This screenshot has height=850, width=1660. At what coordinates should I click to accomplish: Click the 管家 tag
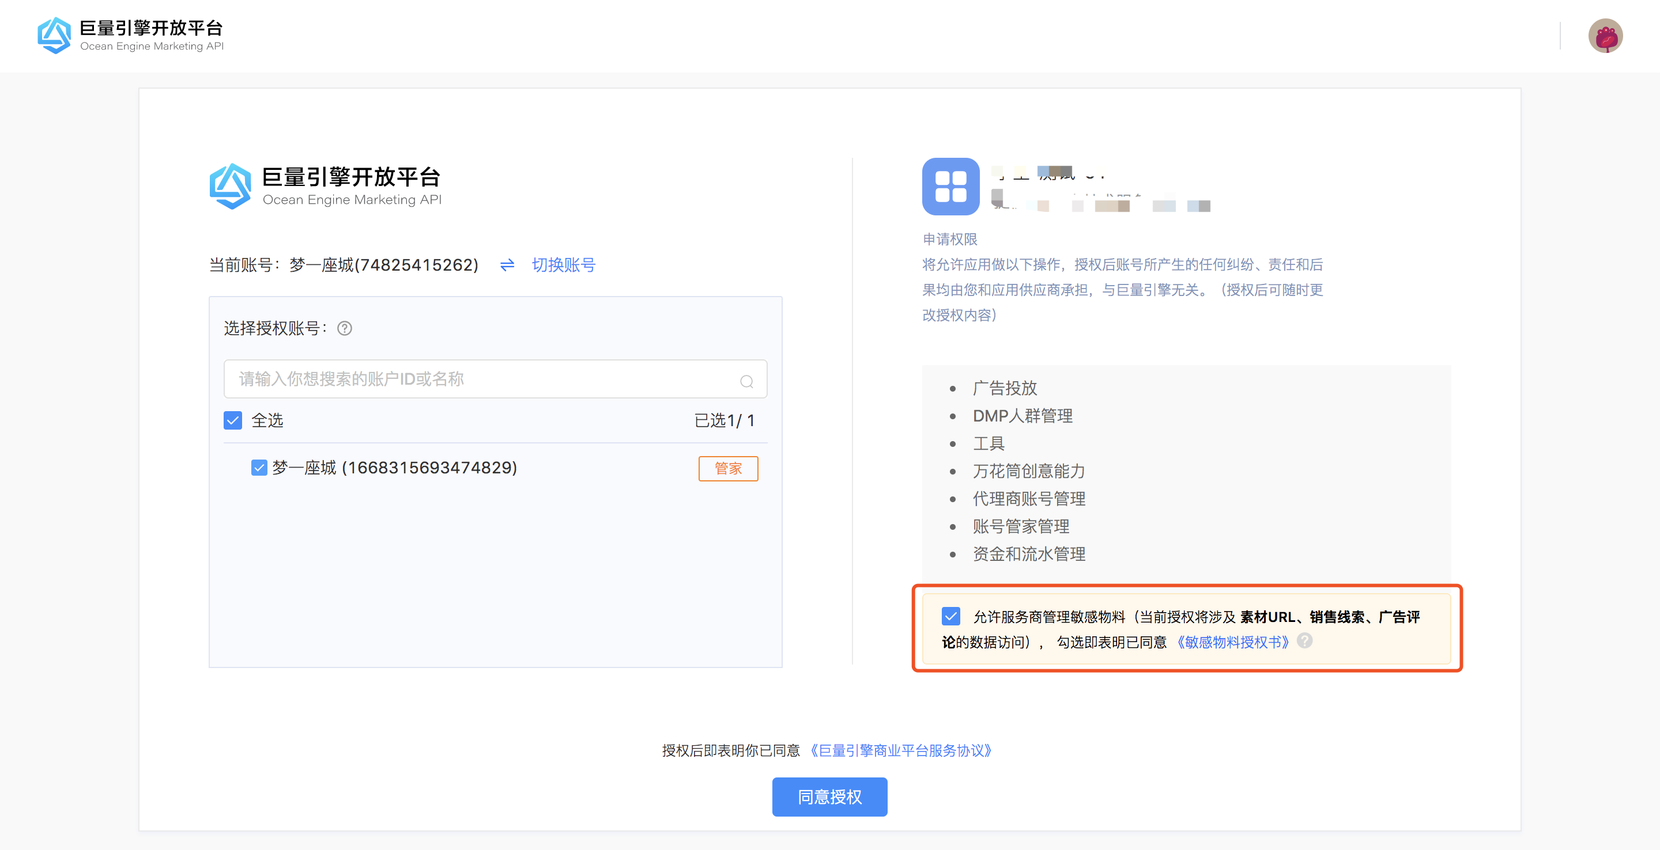[728, 468]
